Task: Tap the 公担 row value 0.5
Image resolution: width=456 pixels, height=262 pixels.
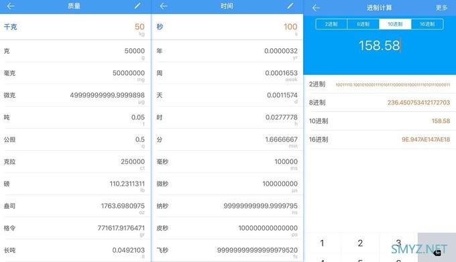Action: (140, 139)
